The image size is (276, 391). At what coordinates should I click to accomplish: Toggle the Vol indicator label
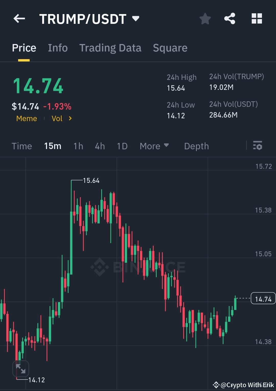click(57, 118)
